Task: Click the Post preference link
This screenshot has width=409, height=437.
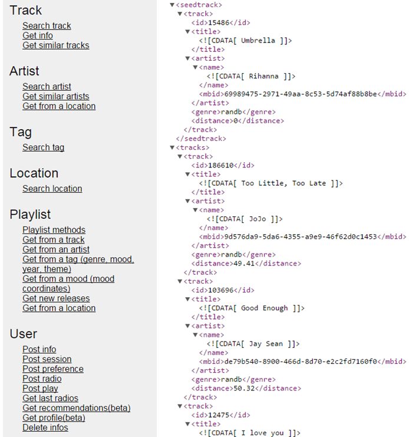Action: tap(53, 369)
